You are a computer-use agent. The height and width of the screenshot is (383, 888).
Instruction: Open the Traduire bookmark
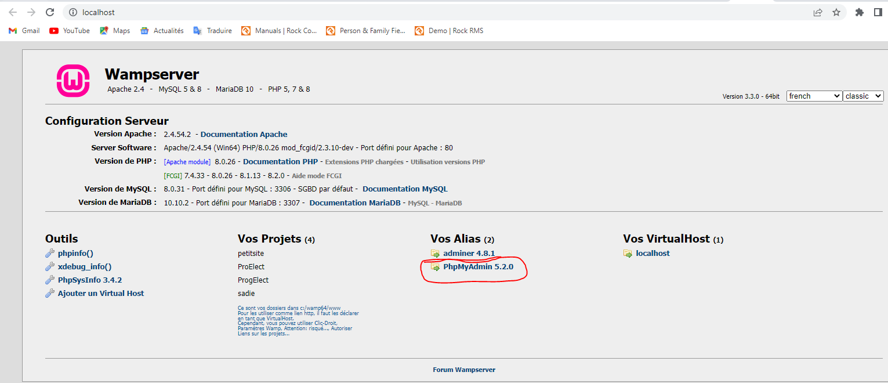click(x=212, y=31)
